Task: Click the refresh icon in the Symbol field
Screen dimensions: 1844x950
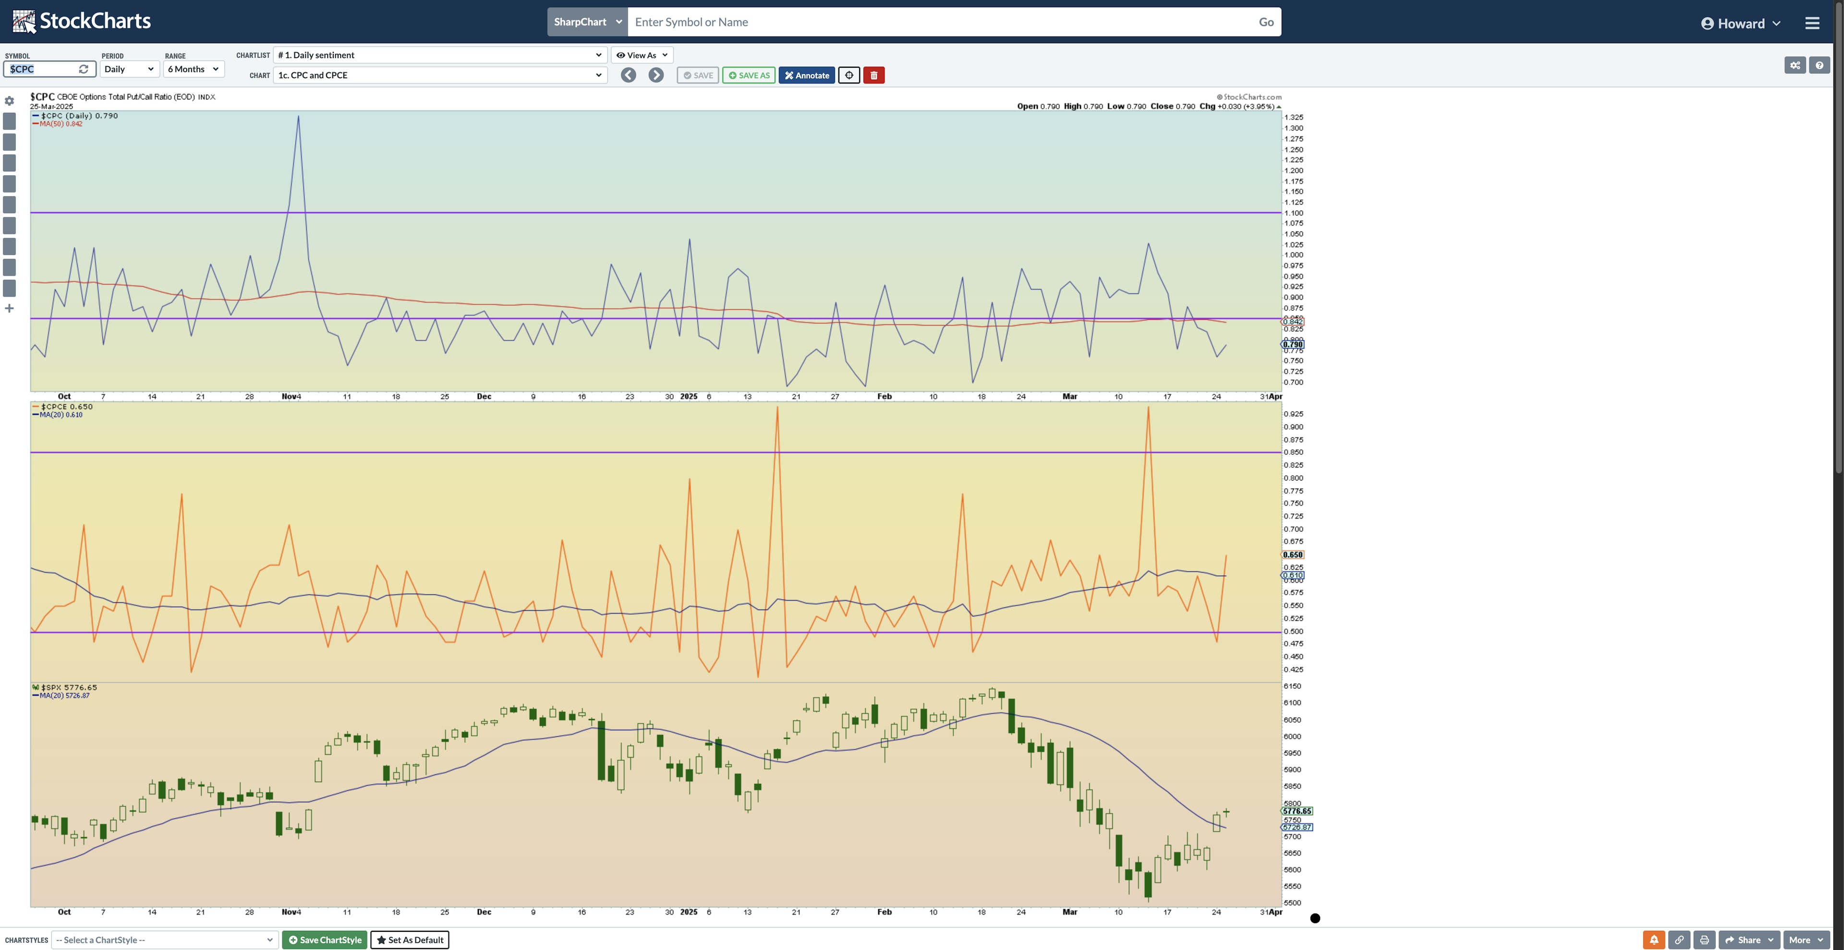Action: [84, 70]
